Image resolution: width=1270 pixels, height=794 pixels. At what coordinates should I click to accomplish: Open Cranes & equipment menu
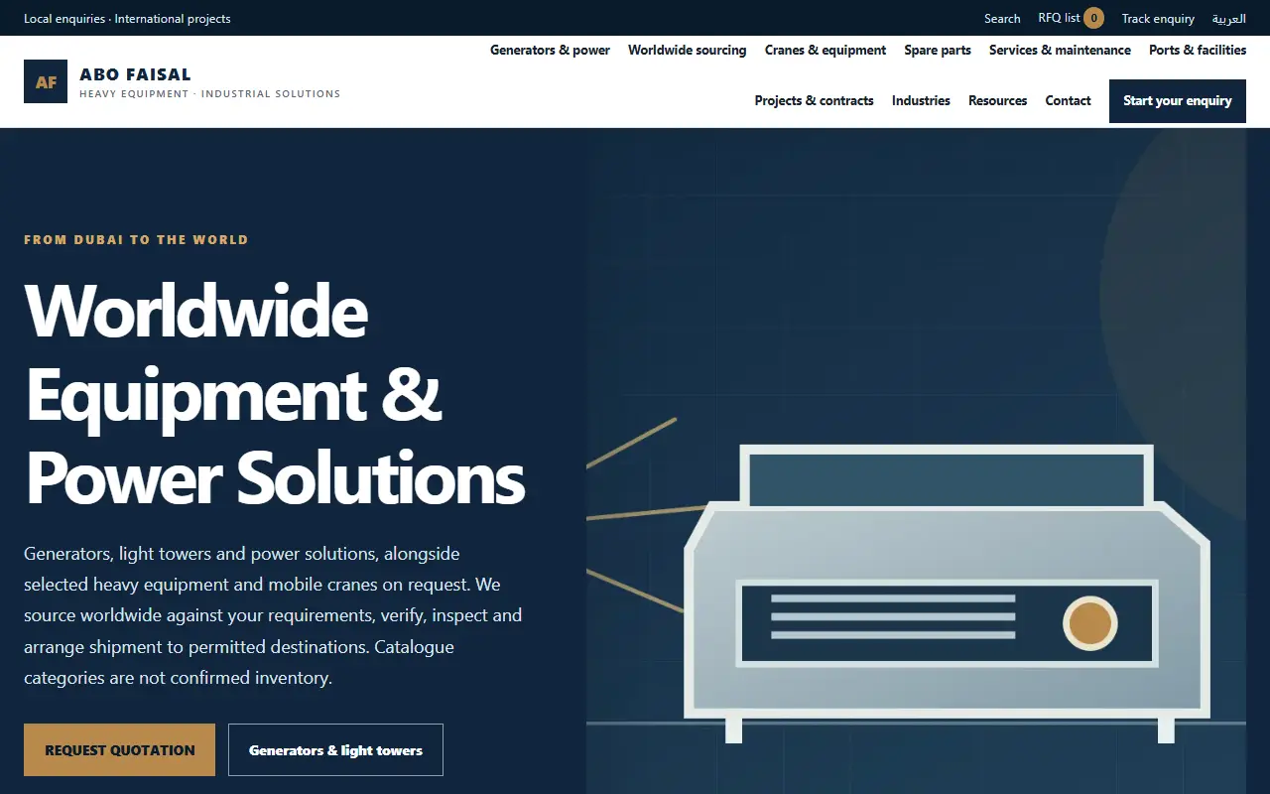pos(825,50)
